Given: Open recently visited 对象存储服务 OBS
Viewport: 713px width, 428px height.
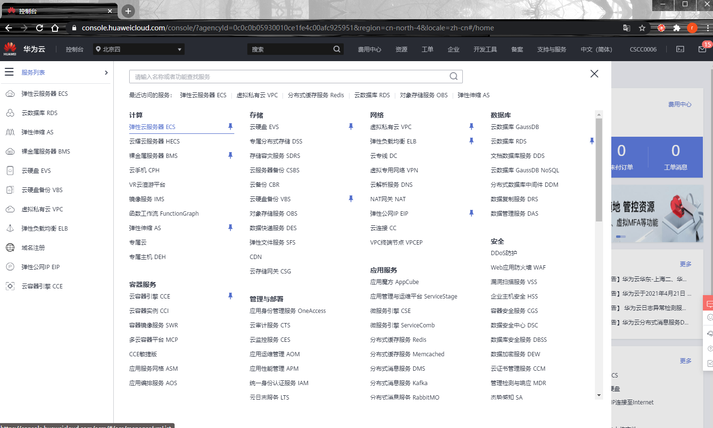Looking at the screenshot, I should click(424, 95).
